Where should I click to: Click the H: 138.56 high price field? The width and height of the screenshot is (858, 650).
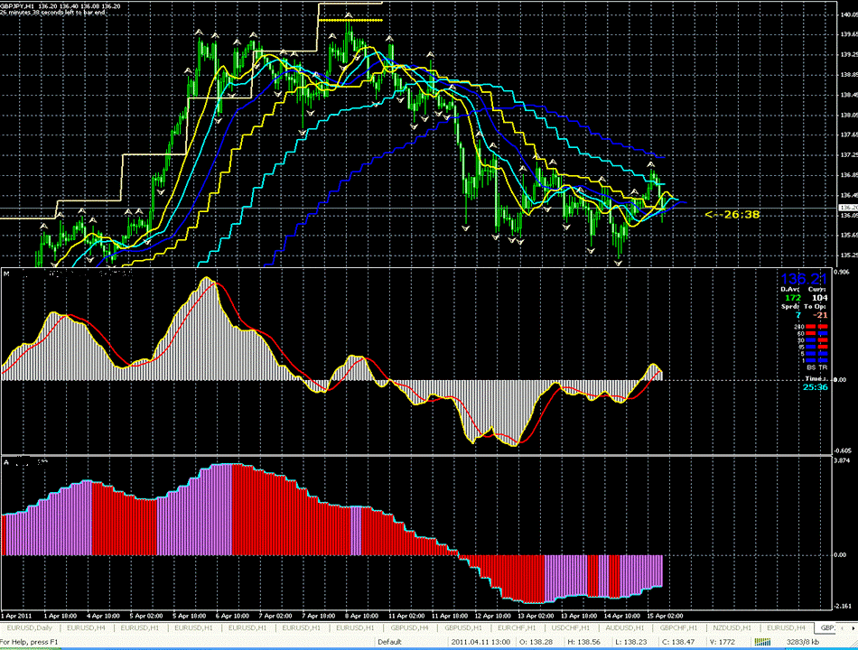click(x=583, y=642)
